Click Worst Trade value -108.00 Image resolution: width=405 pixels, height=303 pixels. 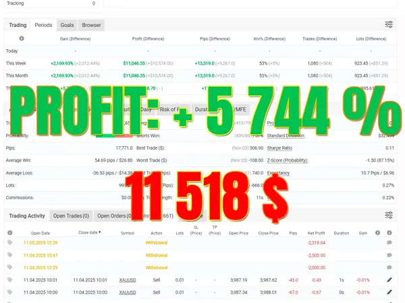tap(256, 160)
